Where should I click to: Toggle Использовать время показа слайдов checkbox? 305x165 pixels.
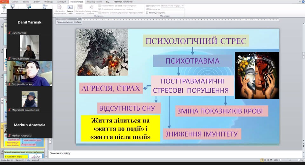tap(99, 9)
